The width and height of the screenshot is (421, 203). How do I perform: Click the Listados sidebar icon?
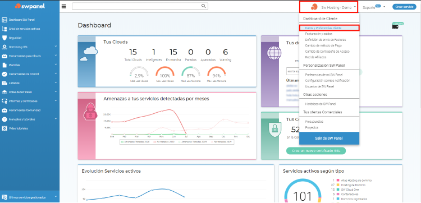coord(4,83)
